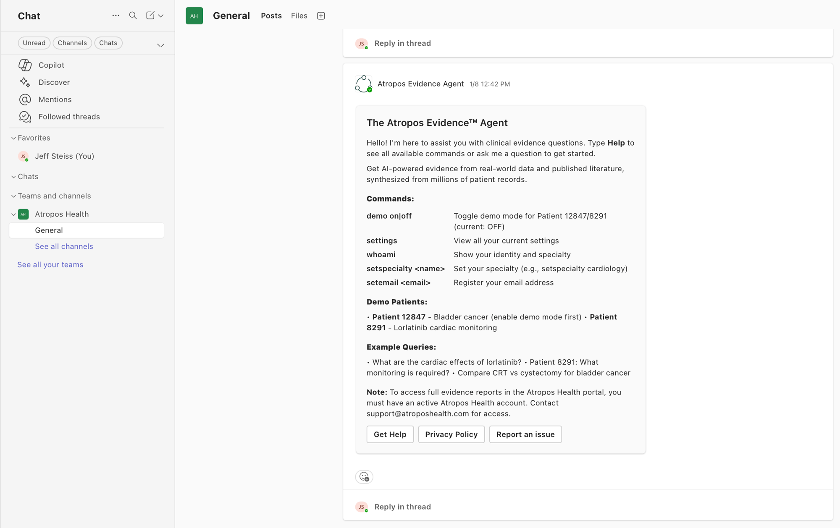Click the new chat compose icon
The image size is (840, 528).
150,16
